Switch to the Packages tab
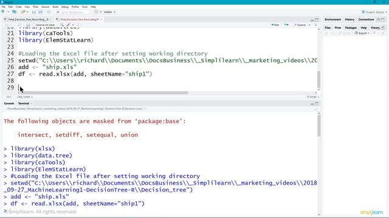 [x=351, y=28]
